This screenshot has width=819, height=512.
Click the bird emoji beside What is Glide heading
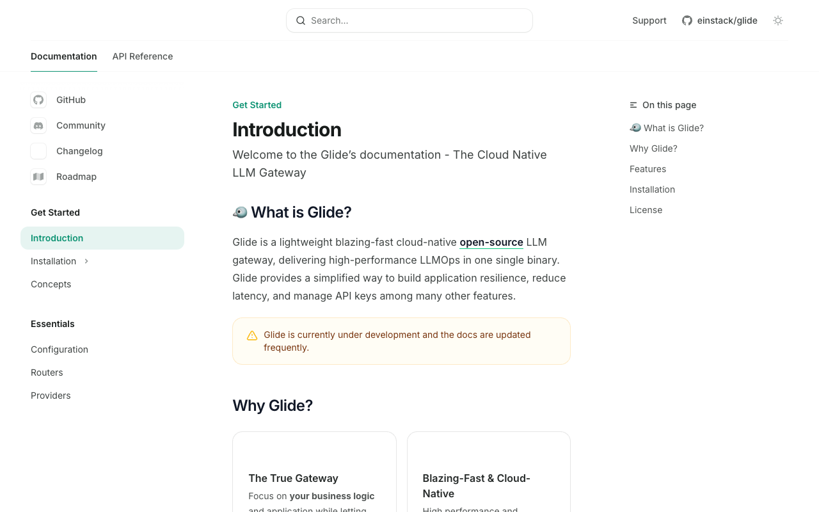point(240,212)
